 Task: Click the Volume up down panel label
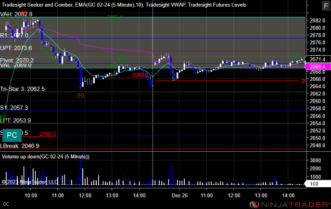click(46, 157)
